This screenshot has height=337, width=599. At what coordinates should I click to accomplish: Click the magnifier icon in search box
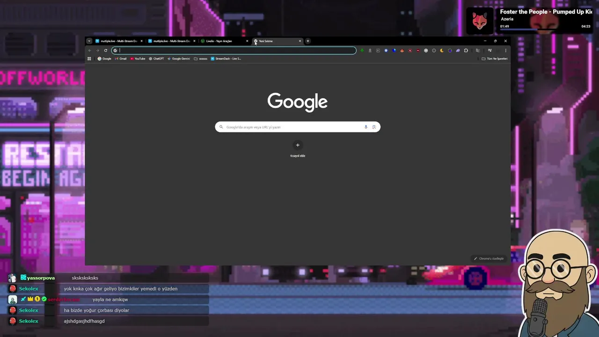(221, 127)
